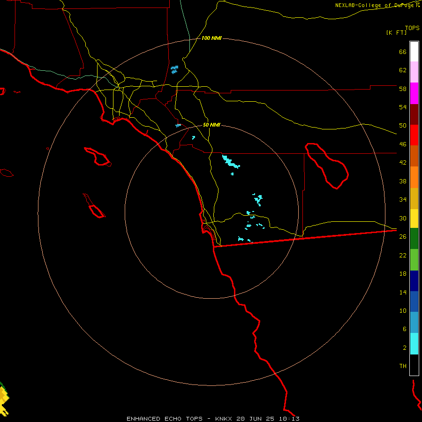
Task: Pick the magenta band in the color scale
Action: (414, 93)
